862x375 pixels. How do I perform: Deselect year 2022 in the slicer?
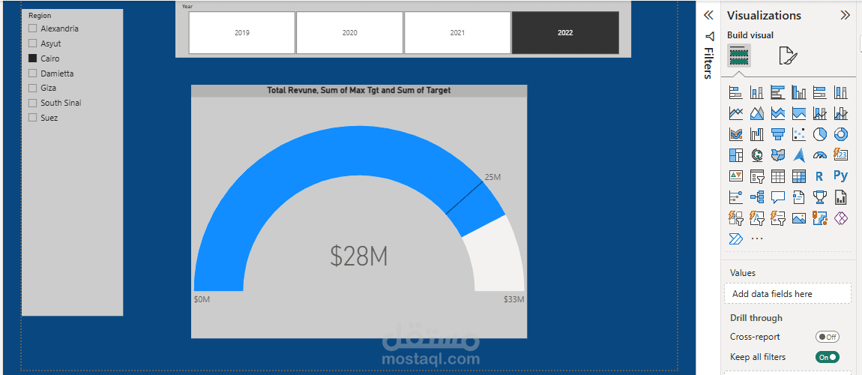point(565,32)
